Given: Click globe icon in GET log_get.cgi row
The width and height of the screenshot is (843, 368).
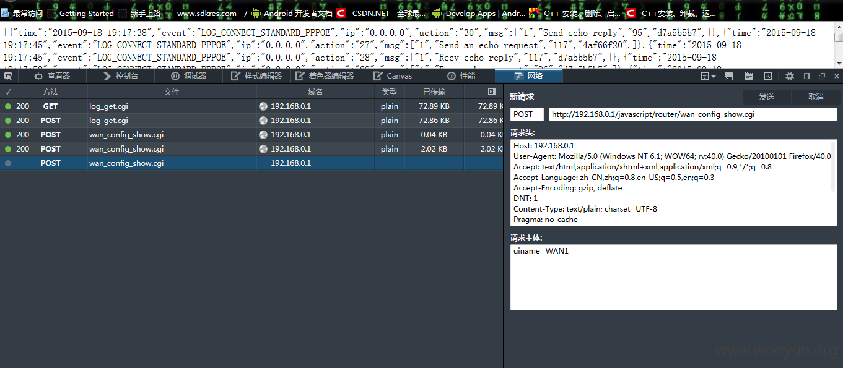Looking at the screenshot, I should 263,106.
